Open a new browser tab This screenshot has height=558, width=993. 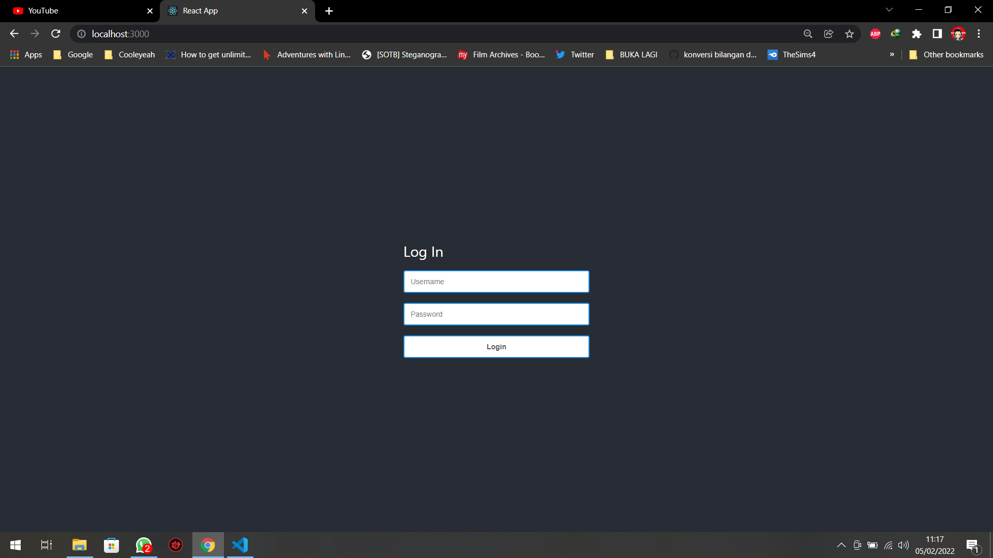[x=329, y=11]
